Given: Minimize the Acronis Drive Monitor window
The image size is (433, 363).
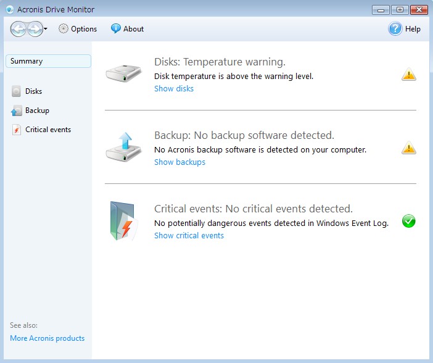Looking at the screenshot, I should coord(381,10).
